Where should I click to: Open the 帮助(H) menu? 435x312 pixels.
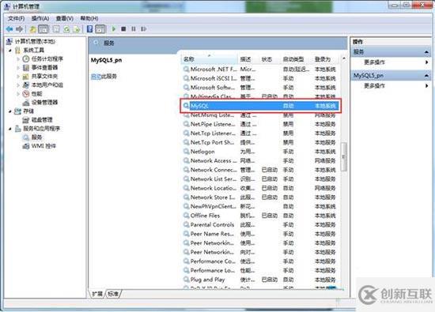(x=89, y=19)
